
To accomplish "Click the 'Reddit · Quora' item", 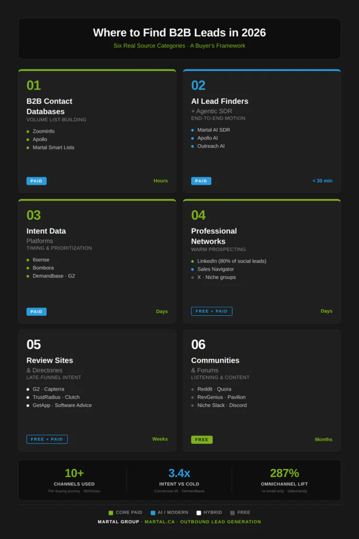I will click(214, 389).
